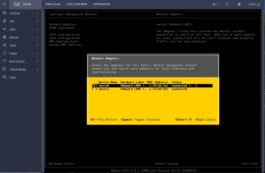This screenshot has height=173, width=265.
Task: Expand the File menu chevron
Action: 37,21
